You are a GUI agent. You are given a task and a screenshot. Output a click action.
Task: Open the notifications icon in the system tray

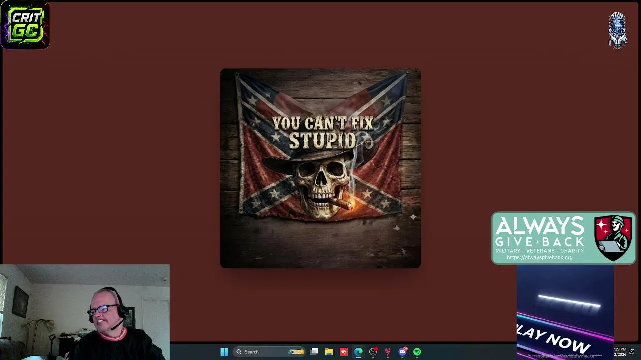click(x=632, y=352)
